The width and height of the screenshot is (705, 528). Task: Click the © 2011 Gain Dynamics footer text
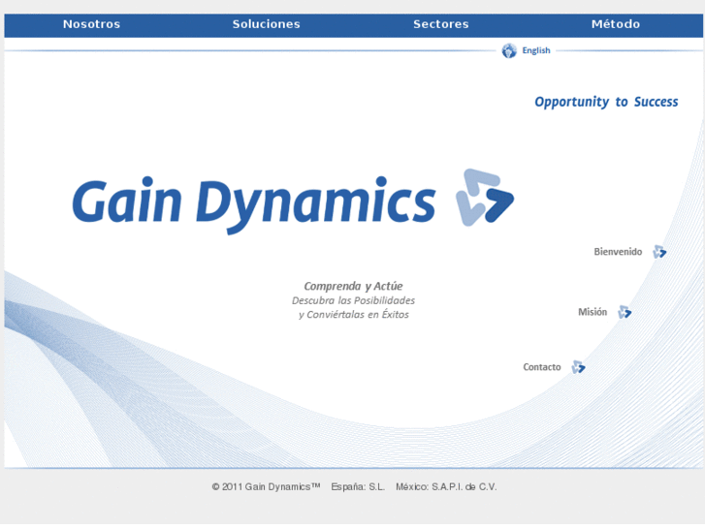pyautogui.click(x=266, y=486)
